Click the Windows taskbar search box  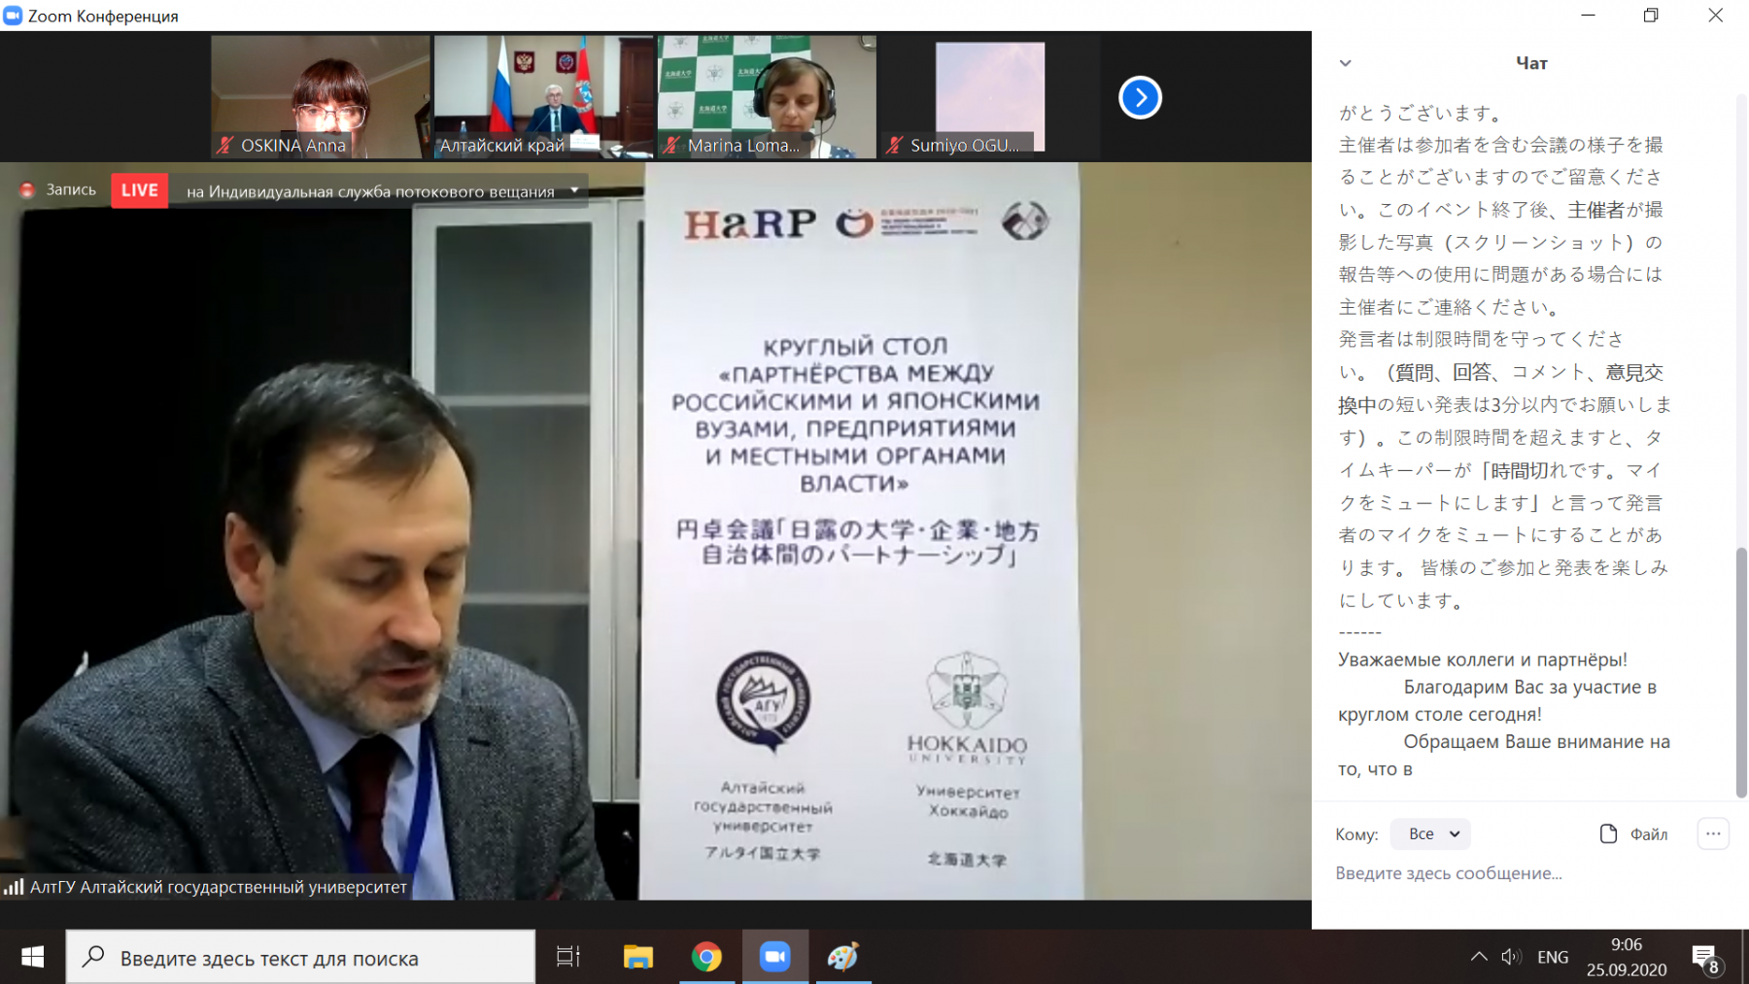coord(300,958)
